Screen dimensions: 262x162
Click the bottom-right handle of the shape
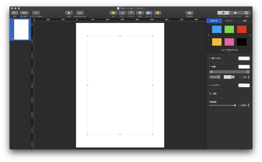tap(152, 134)
